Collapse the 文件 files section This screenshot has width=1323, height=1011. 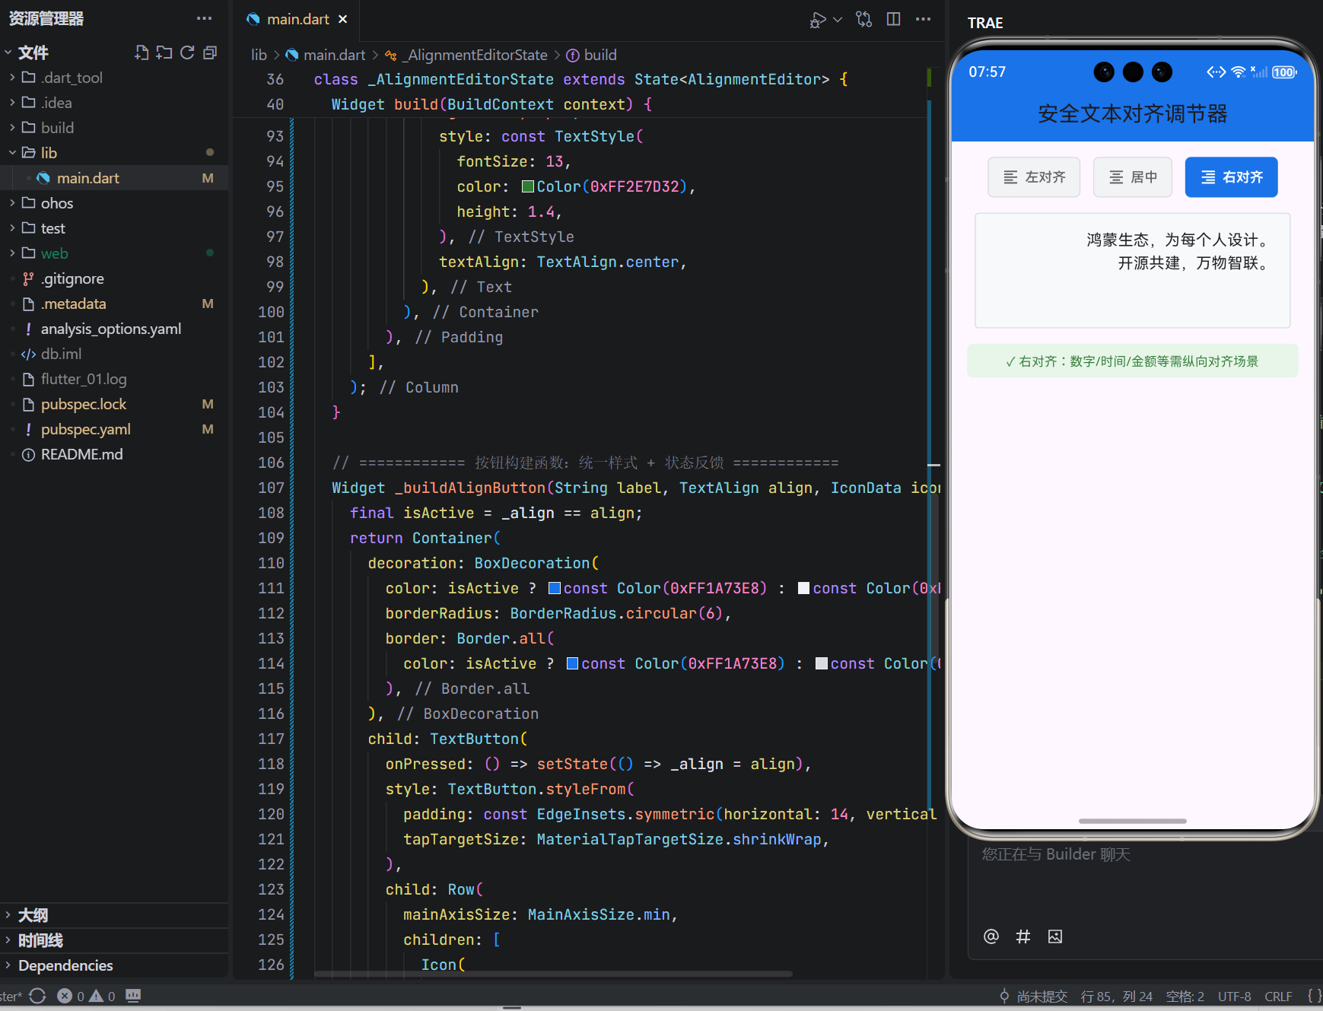click(33, 52)
